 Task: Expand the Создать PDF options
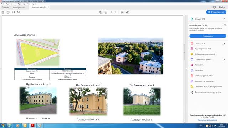(x=224, y=43)
